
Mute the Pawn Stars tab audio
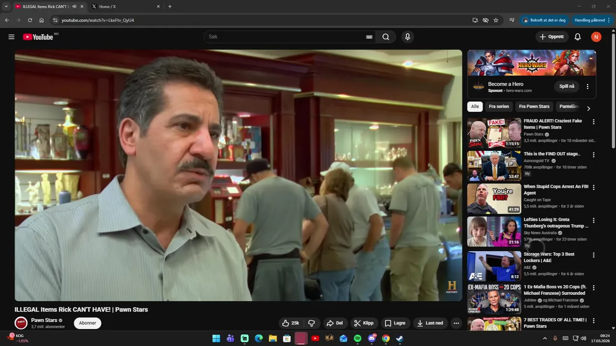(x=74, y=7)
